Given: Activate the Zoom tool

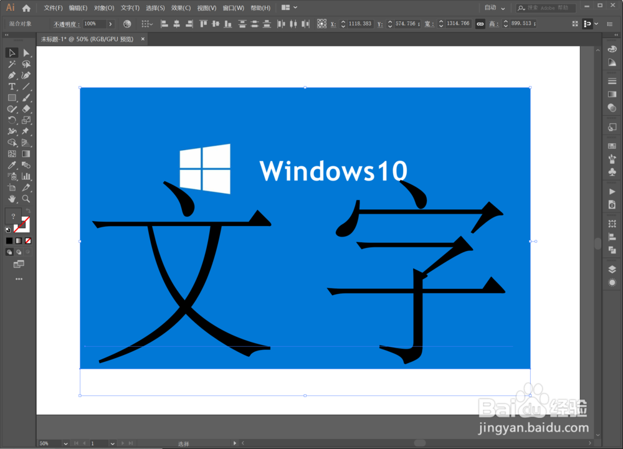Looking at the screenshot, I should click(26, 199).
